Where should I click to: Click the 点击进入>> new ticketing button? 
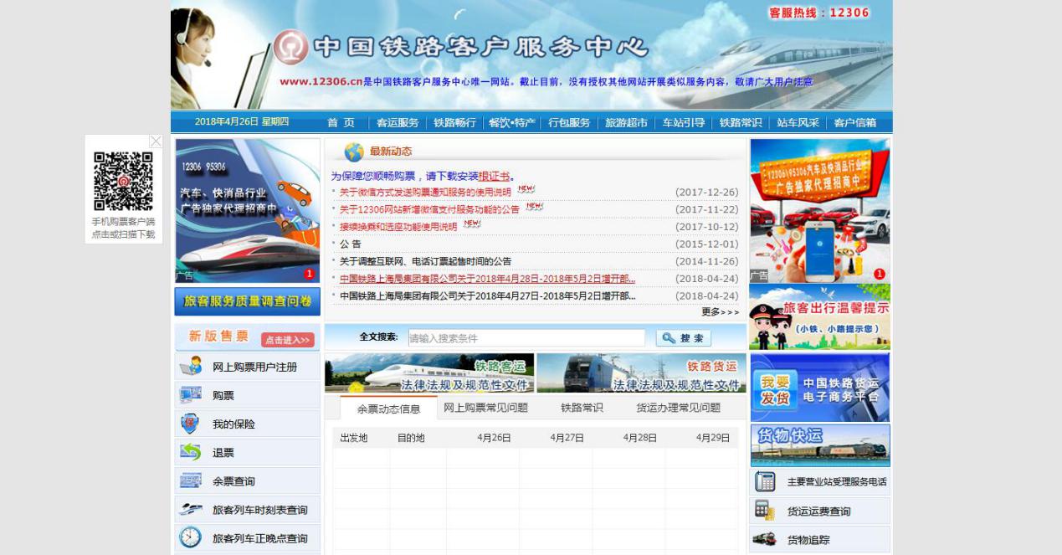(x=288, y=340)
